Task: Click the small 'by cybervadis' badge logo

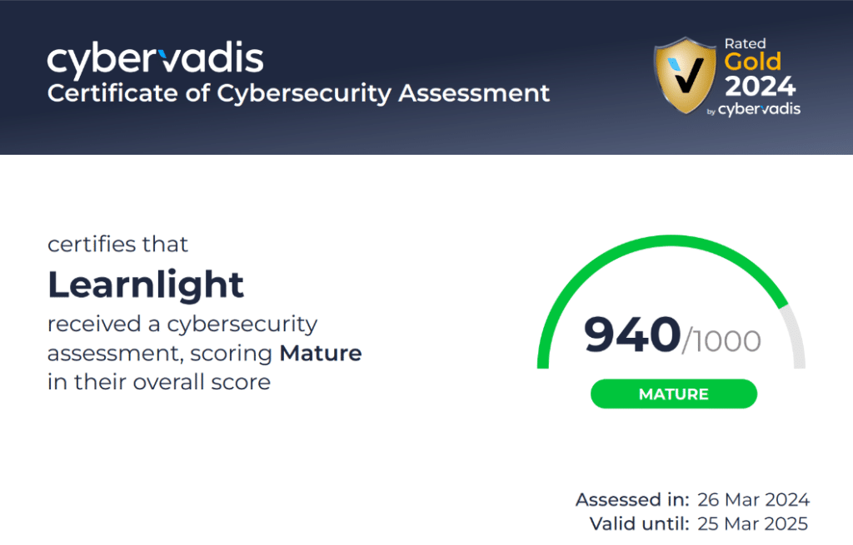Action: point(753,109)
